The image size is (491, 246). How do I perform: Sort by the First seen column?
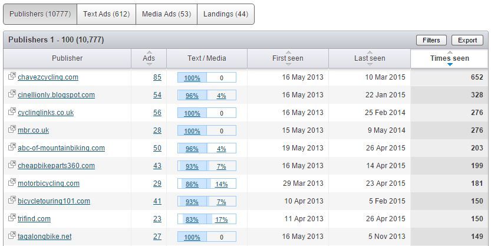click(288, 58)
